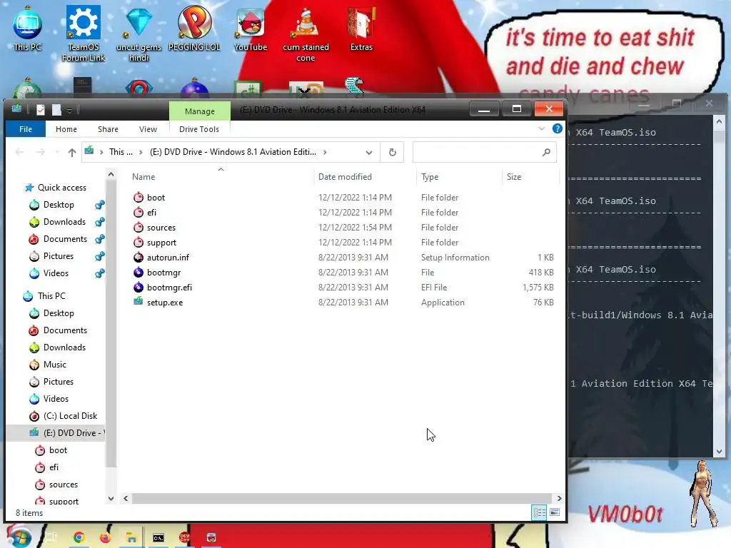Expand the ribbon with chevron

pos(541,128)
